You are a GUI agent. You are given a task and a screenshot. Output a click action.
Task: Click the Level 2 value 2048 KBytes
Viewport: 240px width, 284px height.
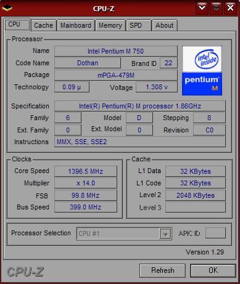click(x=196, y=195)
